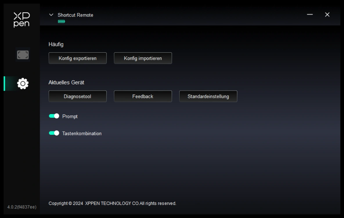Screen dimensions: 344x218
Task: Open the Feedback form
Action: pyautogui.click(x=143, y=96)
